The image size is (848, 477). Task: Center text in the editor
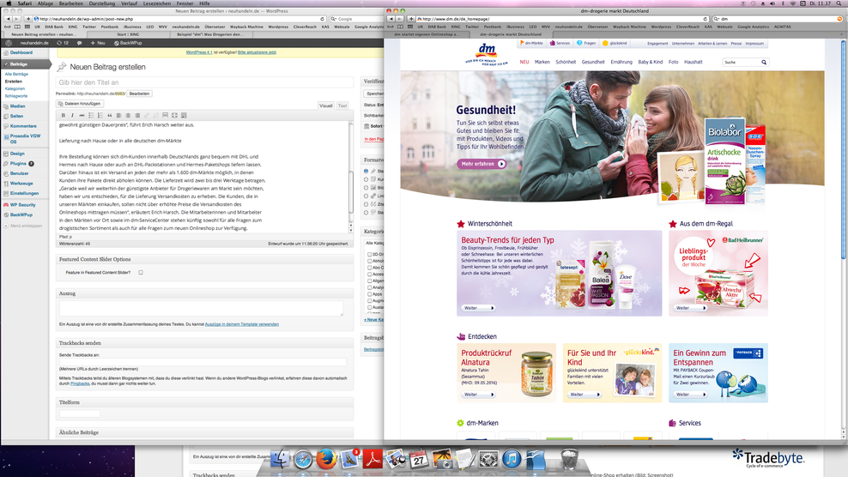(128, 115)
